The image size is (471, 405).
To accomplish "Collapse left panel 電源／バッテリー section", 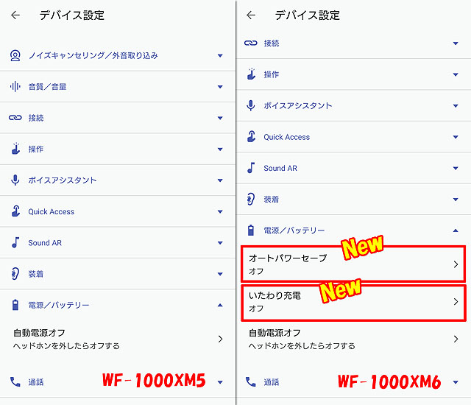I will (x=220, y=305).
